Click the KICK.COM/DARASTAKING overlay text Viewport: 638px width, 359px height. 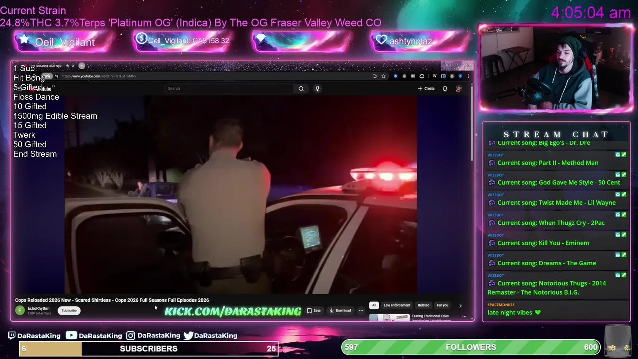[233, 312]
